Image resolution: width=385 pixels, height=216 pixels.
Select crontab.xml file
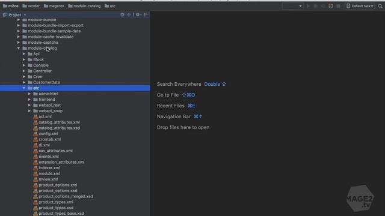tap(47, 139)
